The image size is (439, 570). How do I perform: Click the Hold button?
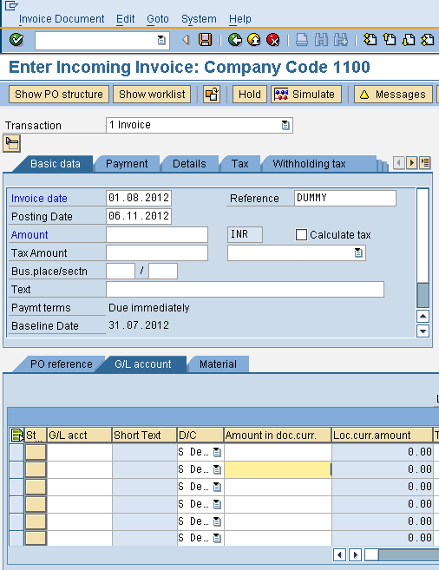click(250, 95)
